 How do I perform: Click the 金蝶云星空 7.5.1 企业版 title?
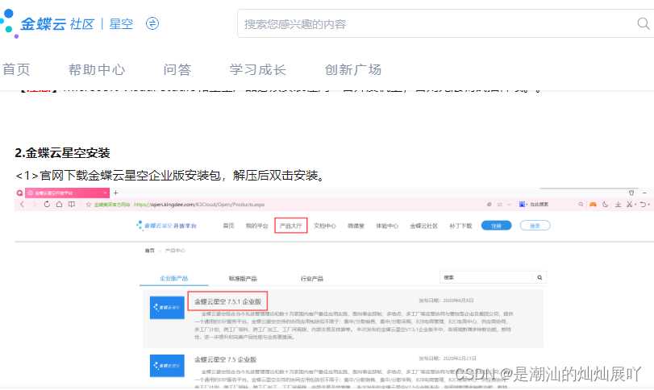point(227,301)
